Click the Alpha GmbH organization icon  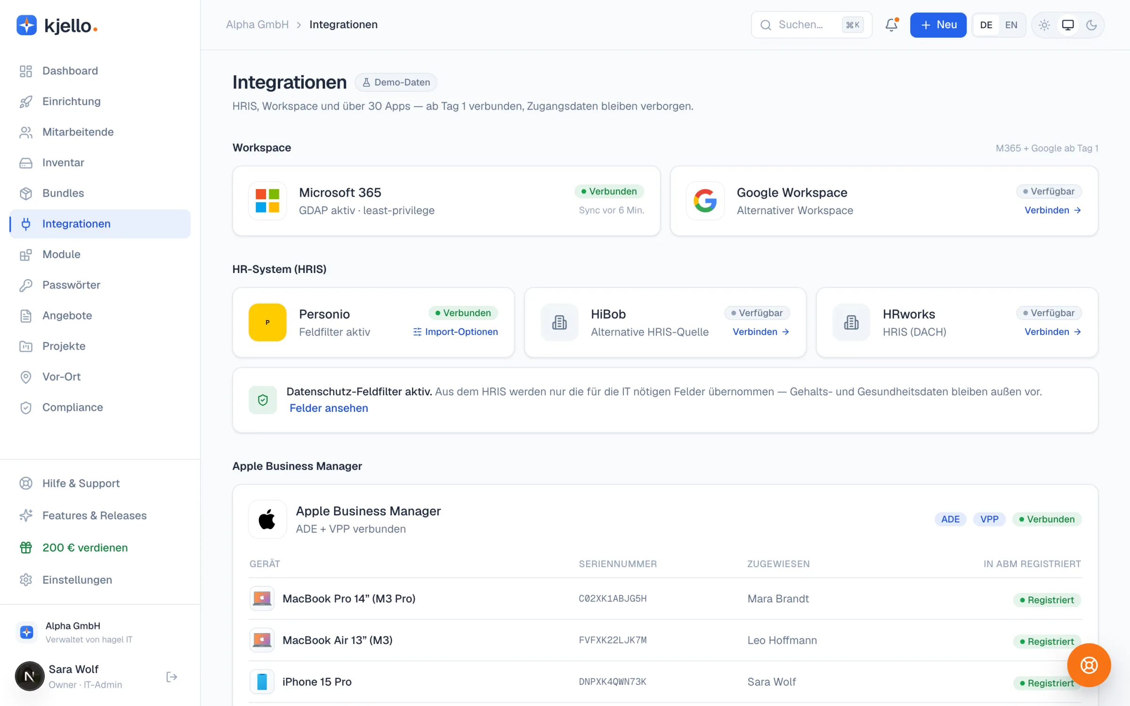click(27, 632)
